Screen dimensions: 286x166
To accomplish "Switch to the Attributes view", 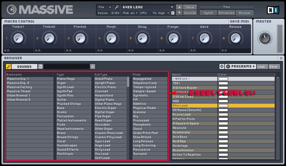I will [x=226, y=13].
